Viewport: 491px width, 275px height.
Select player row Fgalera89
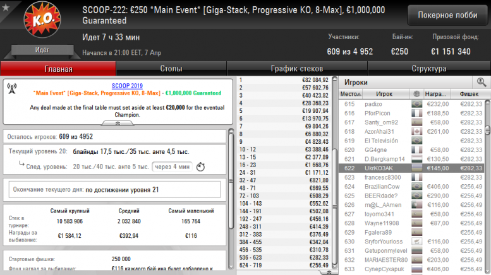(x=411, y=233)
